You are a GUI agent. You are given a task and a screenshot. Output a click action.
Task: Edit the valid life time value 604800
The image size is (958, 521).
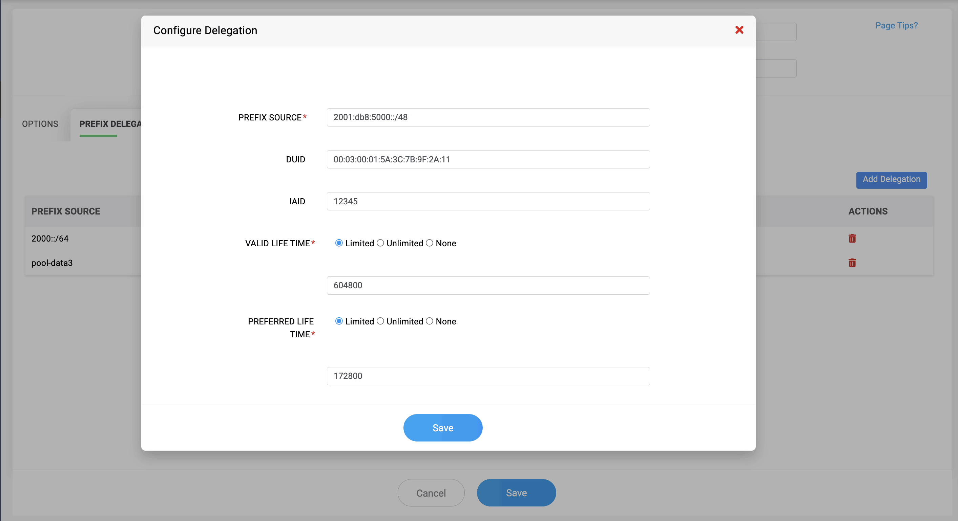click(488, 285)
